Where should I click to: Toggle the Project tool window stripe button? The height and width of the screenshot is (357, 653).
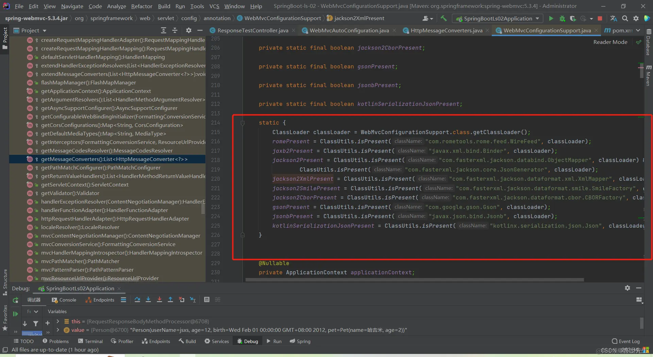(5, 37)
